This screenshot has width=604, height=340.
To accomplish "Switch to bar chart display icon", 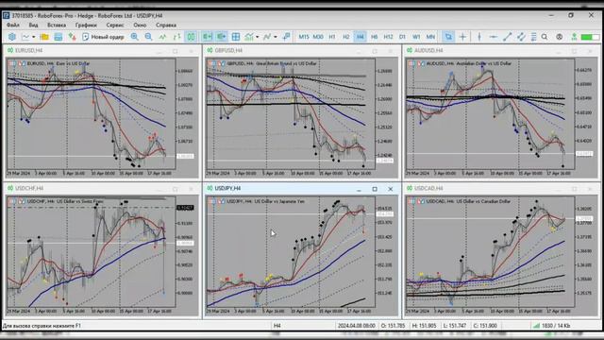I will (176, 37).
